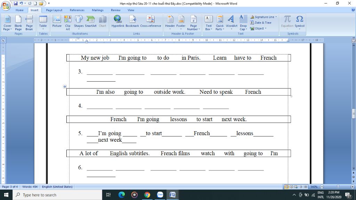
Task: Open the References tab
Action: (77, 10)
